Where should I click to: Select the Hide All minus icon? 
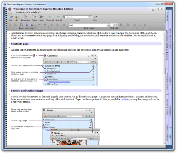pyautogui.click(x=58, y=17)
